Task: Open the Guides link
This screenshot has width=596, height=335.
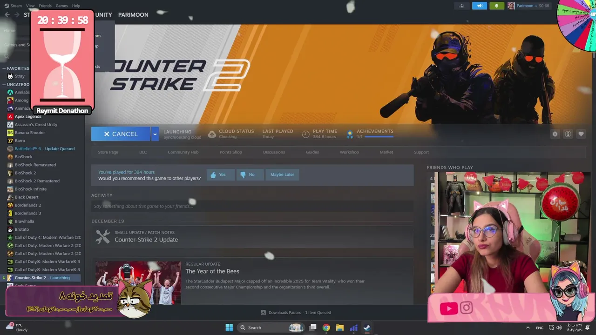Action: pyautogui.click(x=312, y=152)
